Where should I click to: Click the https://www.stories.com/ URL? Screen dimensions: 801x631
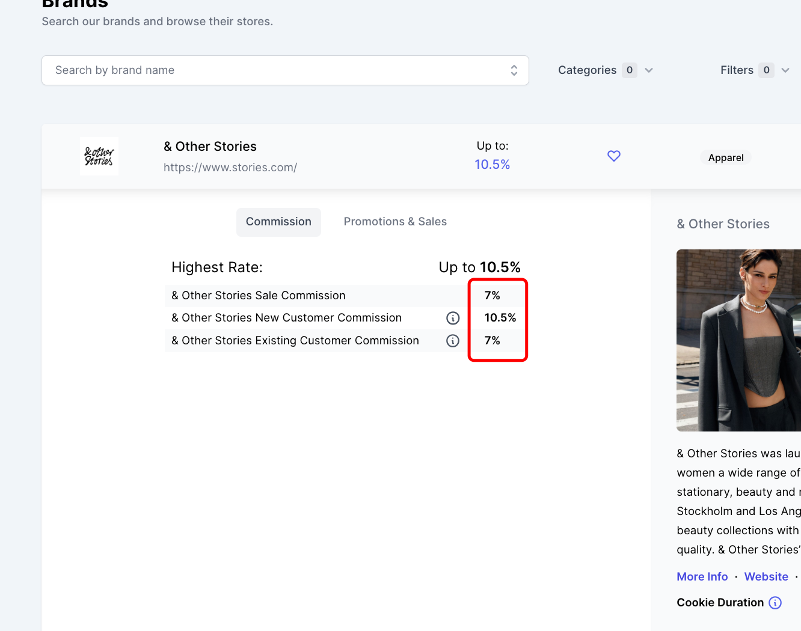coord(230,168)
